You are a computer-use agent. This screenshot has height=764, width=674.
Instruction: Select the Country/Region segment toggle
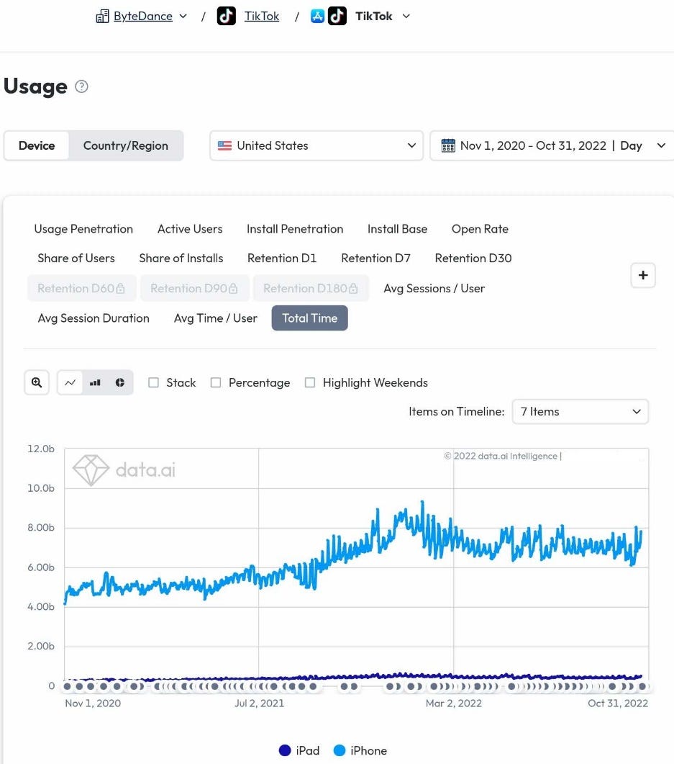(x=126, y=145)
